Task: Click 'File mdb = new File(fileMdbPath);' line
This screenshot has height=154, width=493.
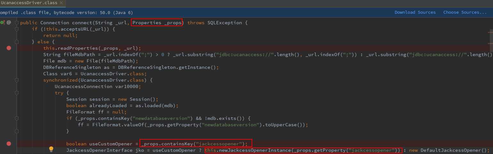Action: pyautogui.click(x=91, y=61)
